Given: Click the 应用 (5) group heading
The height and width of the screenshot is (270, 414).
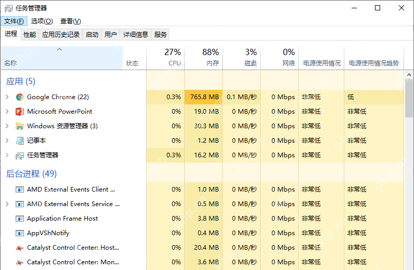Looking at the screenshot, I should click(x=21, y=81).
